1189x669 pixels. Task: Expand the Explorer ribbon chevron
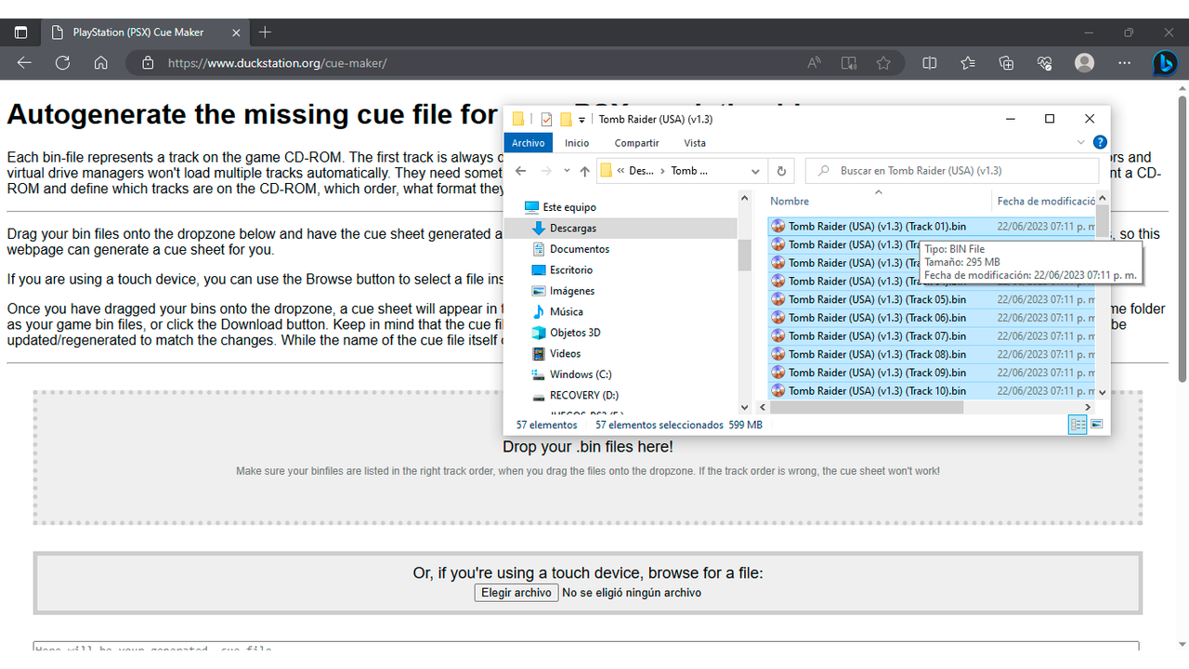[1081, 143]
